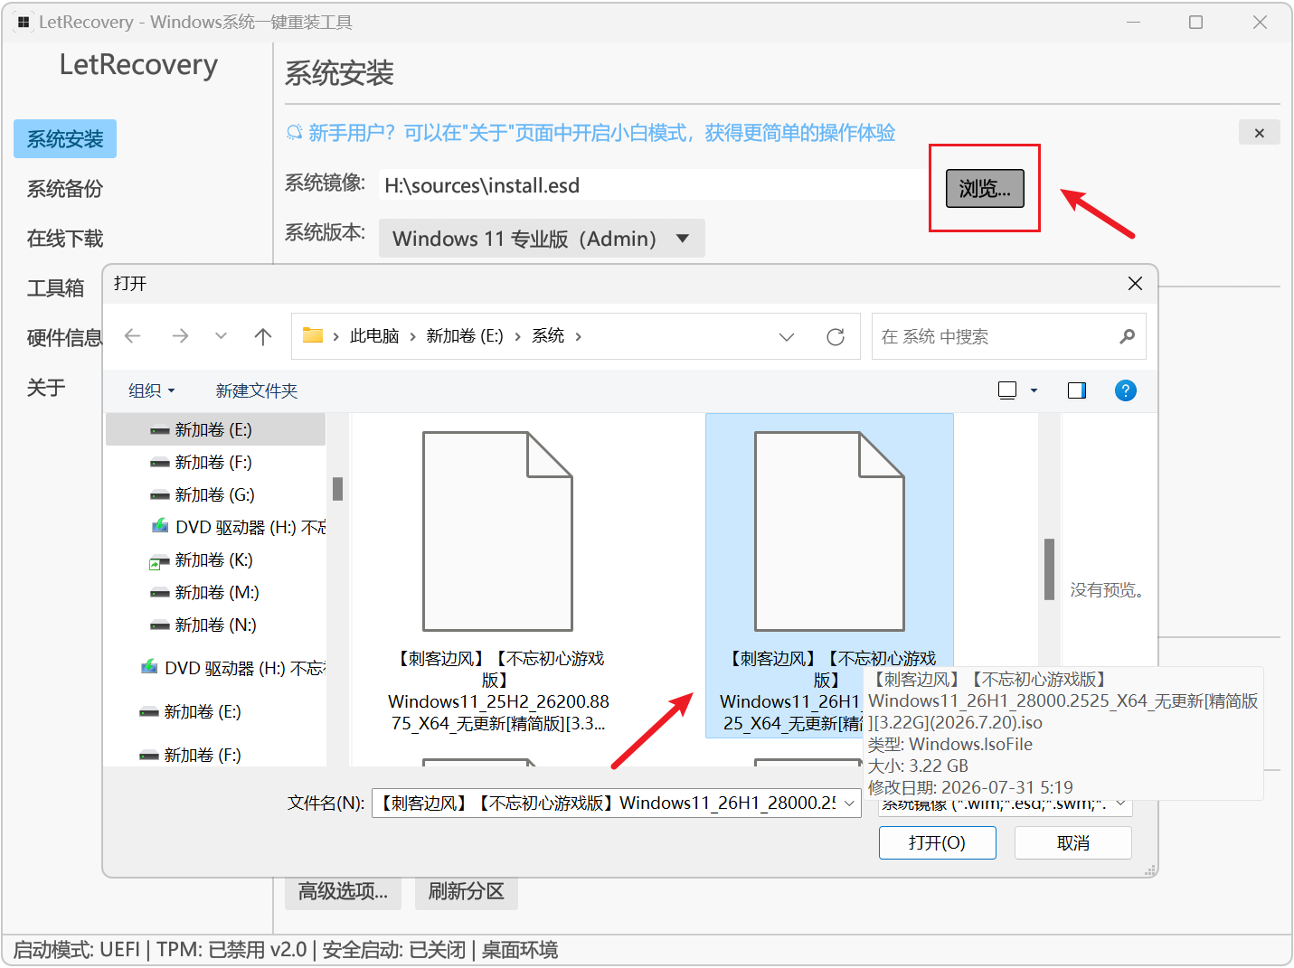Viewport: 1294px width, 968px height.
Task: Click the drive icon beside first 新加卷 (F:)
Action: point(160,463)
